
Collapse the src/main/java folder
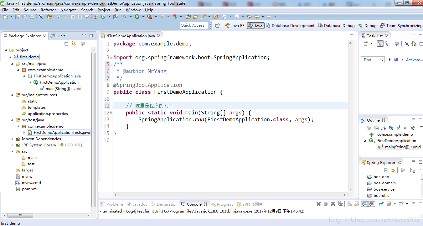pos(13,63)
